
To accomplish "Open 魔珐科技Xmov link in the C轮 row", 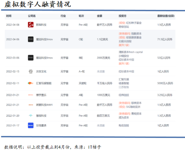I will pos(44,39).
